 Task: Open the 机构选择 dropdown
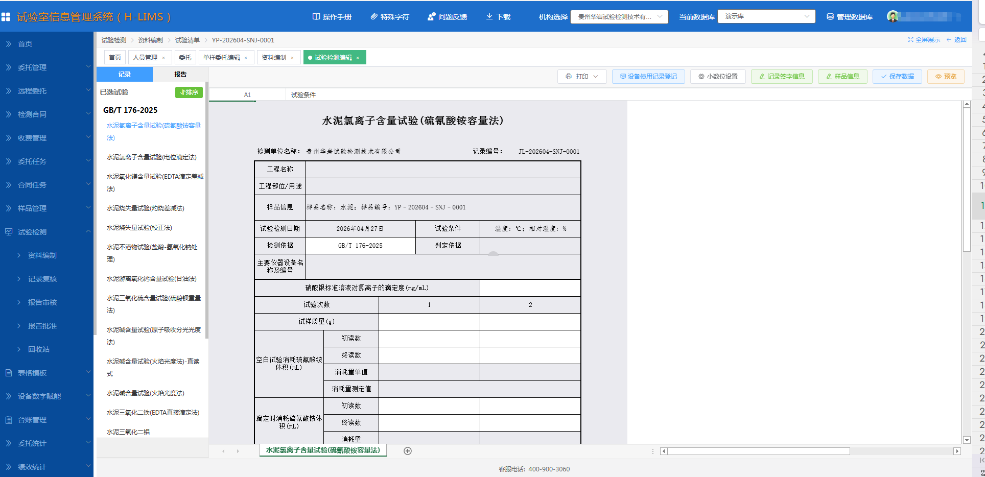point(619,17)
